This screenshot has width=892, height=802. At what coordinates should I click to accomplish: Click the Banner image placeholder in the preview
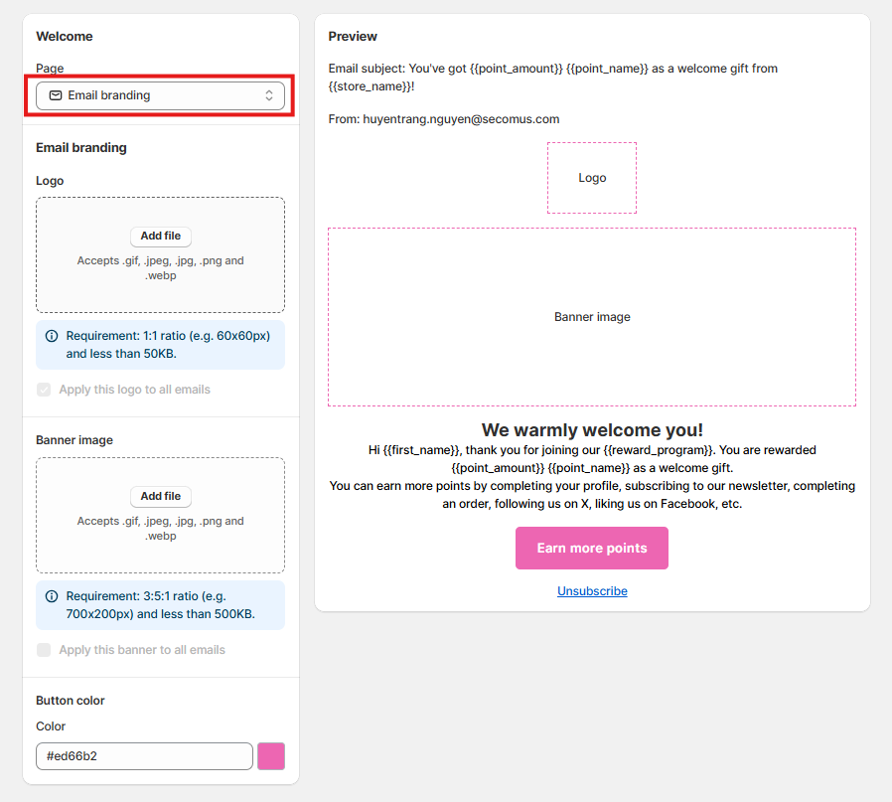click(591, 316)
